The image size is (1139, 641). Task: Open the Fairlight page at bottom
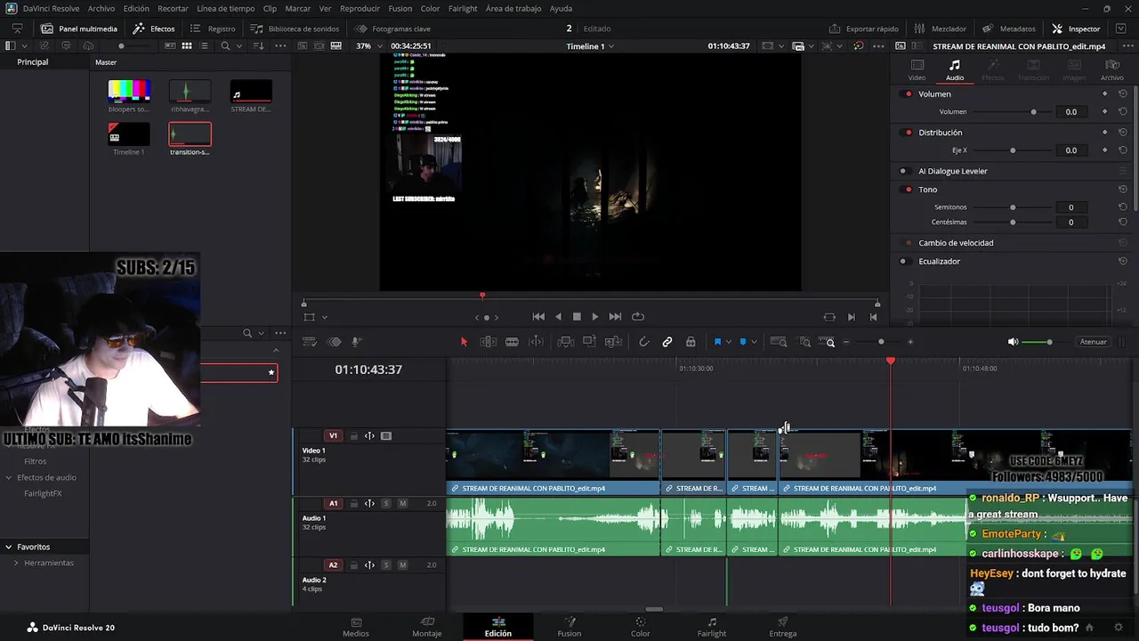(x=712, y=627)
